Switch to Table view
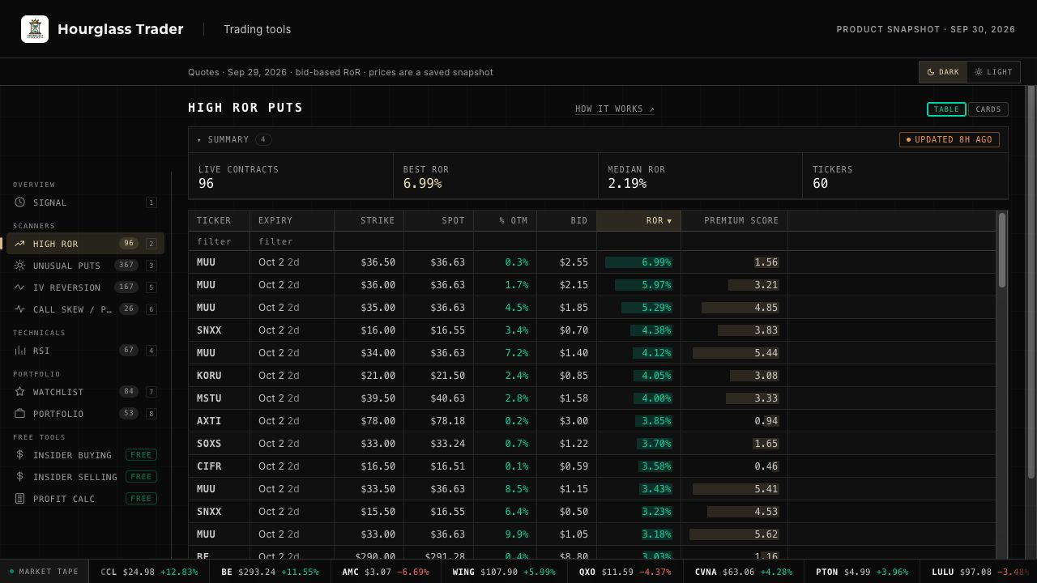 pos(946,109)
